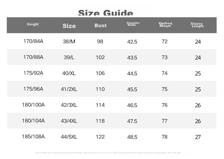Viewport: 224px width, 159px height.
Task: Click the 170/84A height cell
Action: coord(33,41)
